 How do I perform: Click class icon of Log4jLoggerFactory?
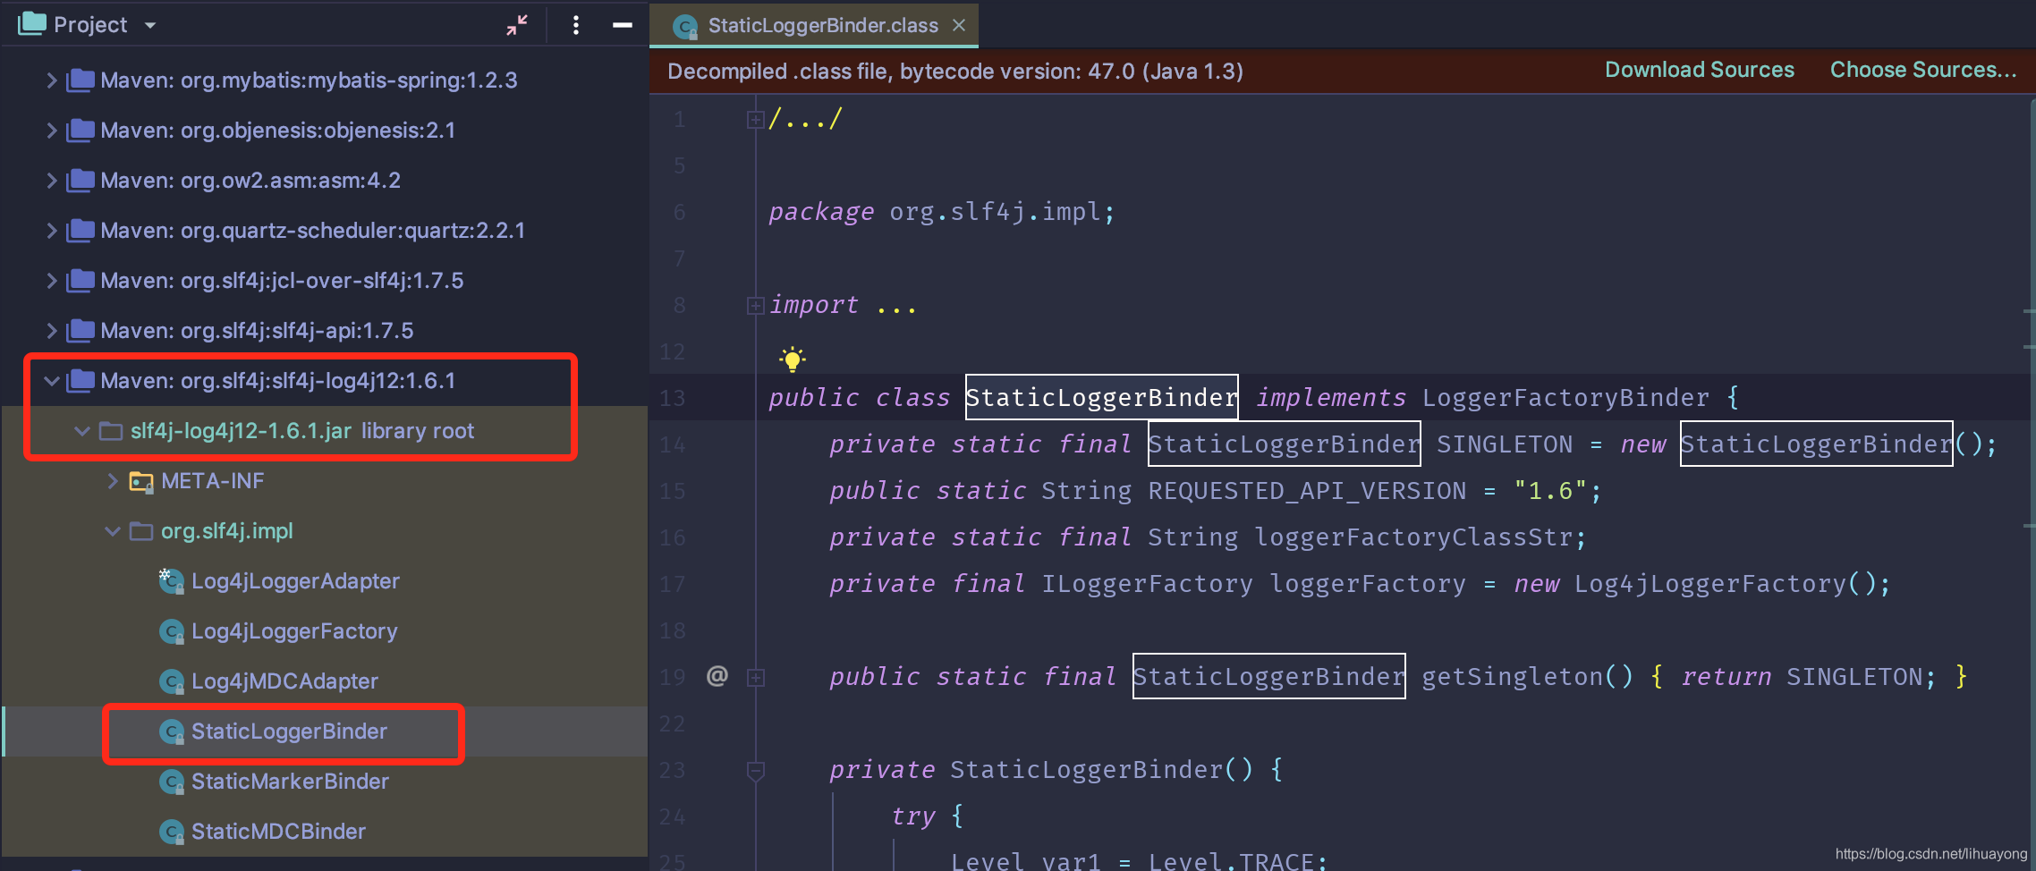pos(172,631)
